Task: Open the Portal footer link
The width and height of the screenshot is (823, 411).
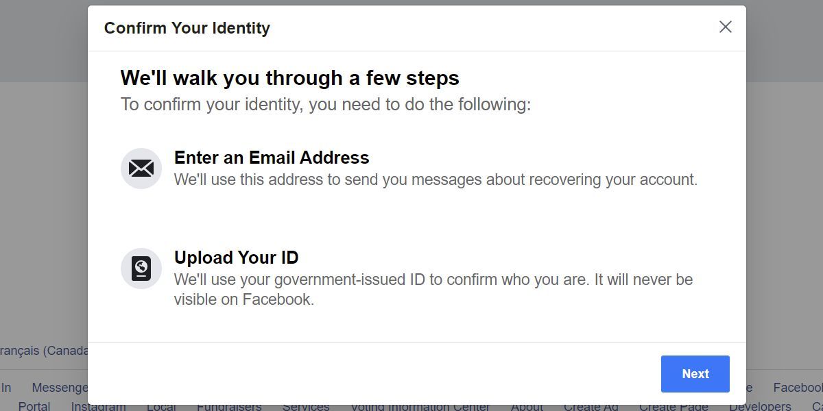Action: click(x=34, y=407)
